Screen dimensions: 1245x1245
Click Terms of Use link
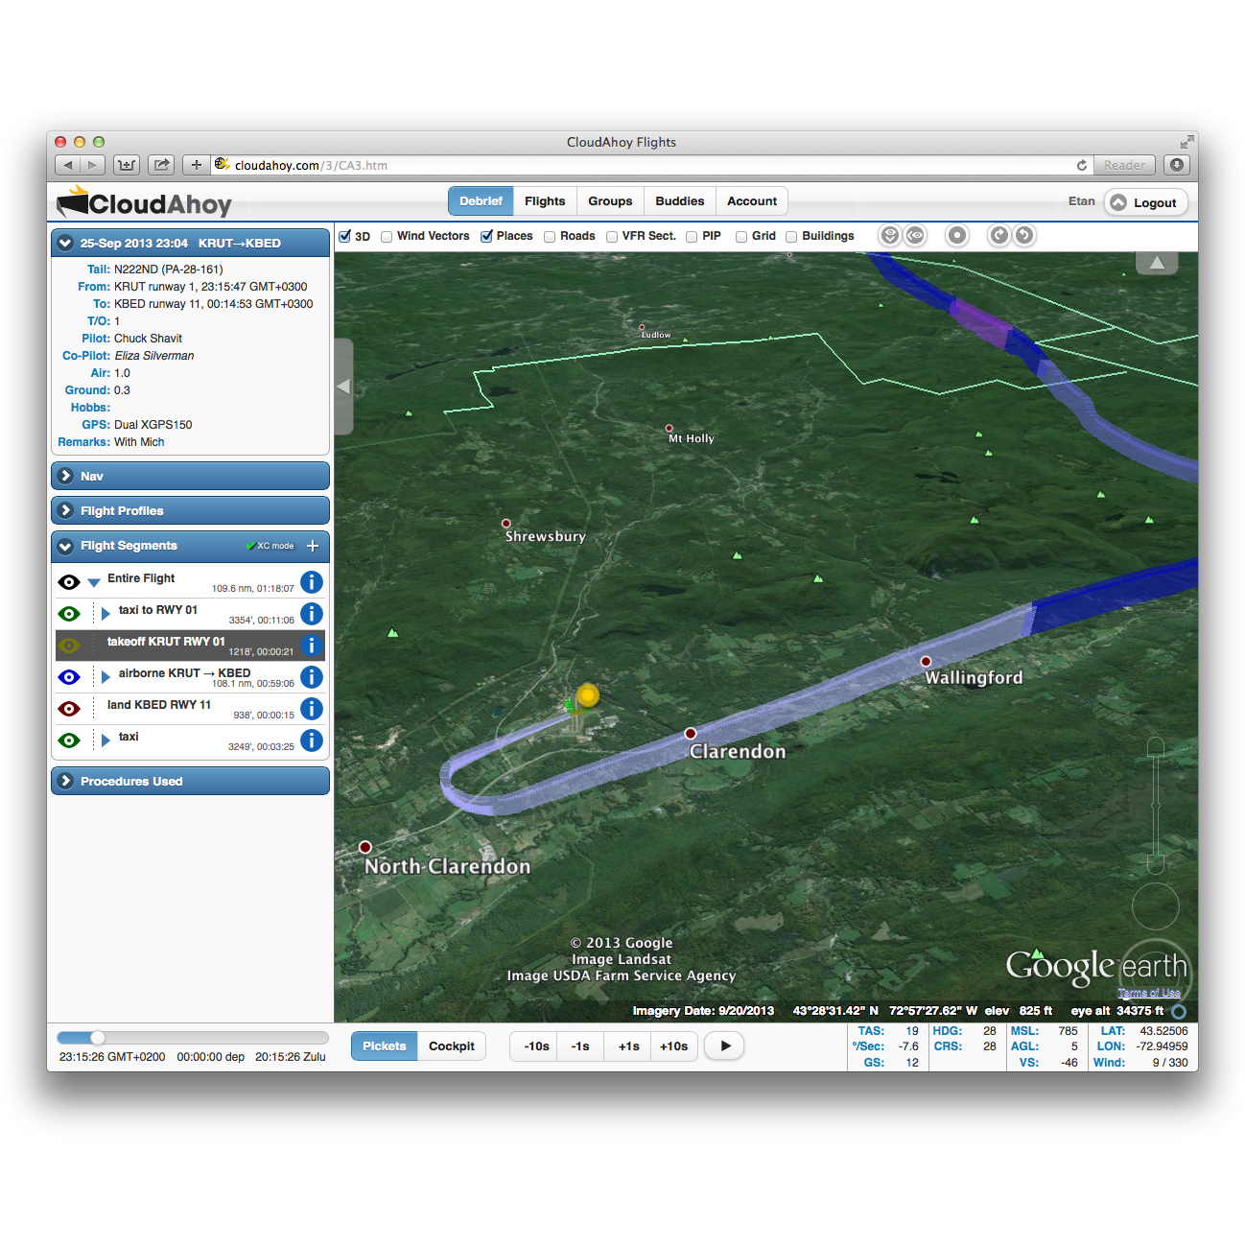[1149, 993]
